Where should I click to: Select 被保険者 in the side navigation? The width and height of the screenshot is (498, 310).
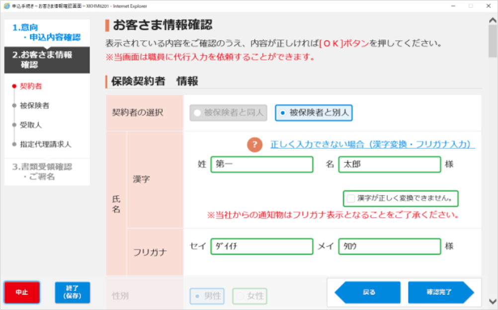coord(34,105)
